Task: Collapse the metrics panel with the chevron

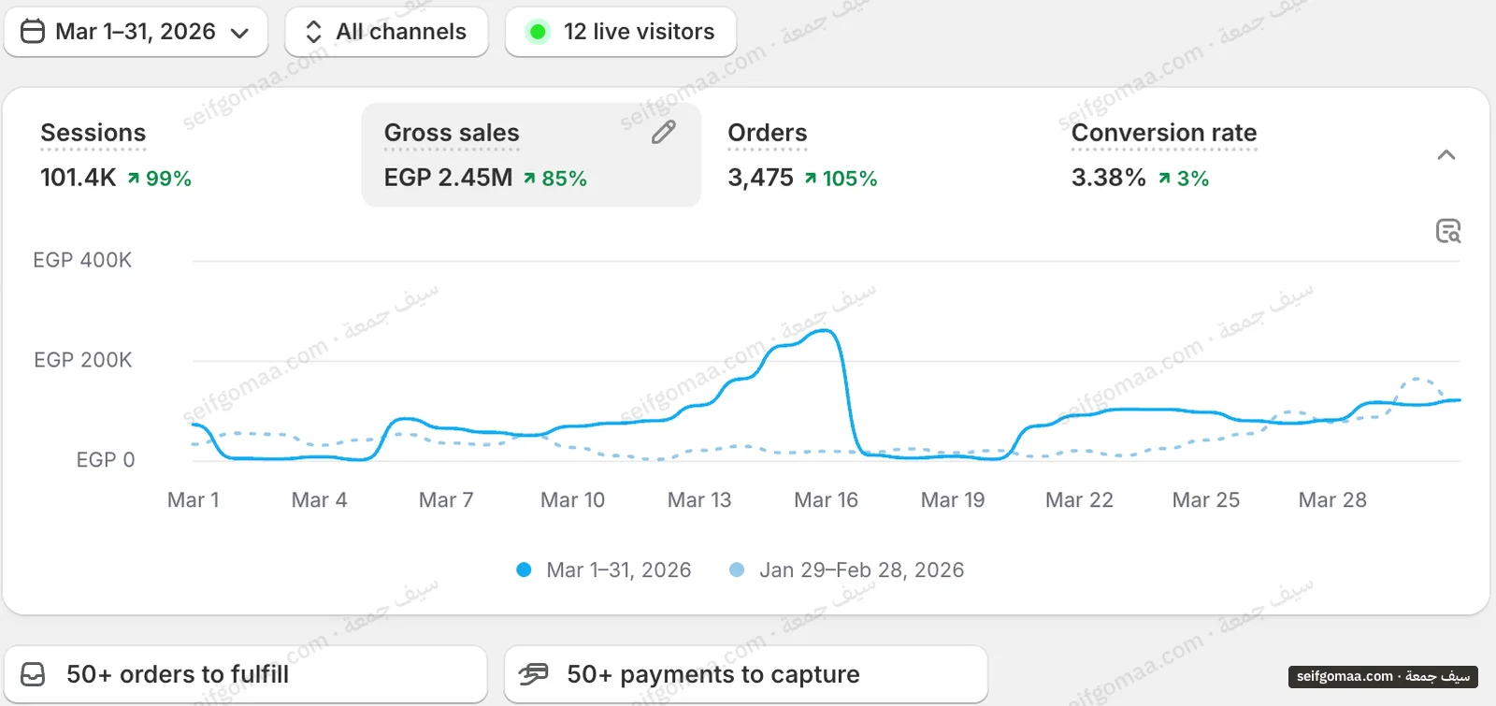Action: pyautogui.click(x=1446, y=155)
